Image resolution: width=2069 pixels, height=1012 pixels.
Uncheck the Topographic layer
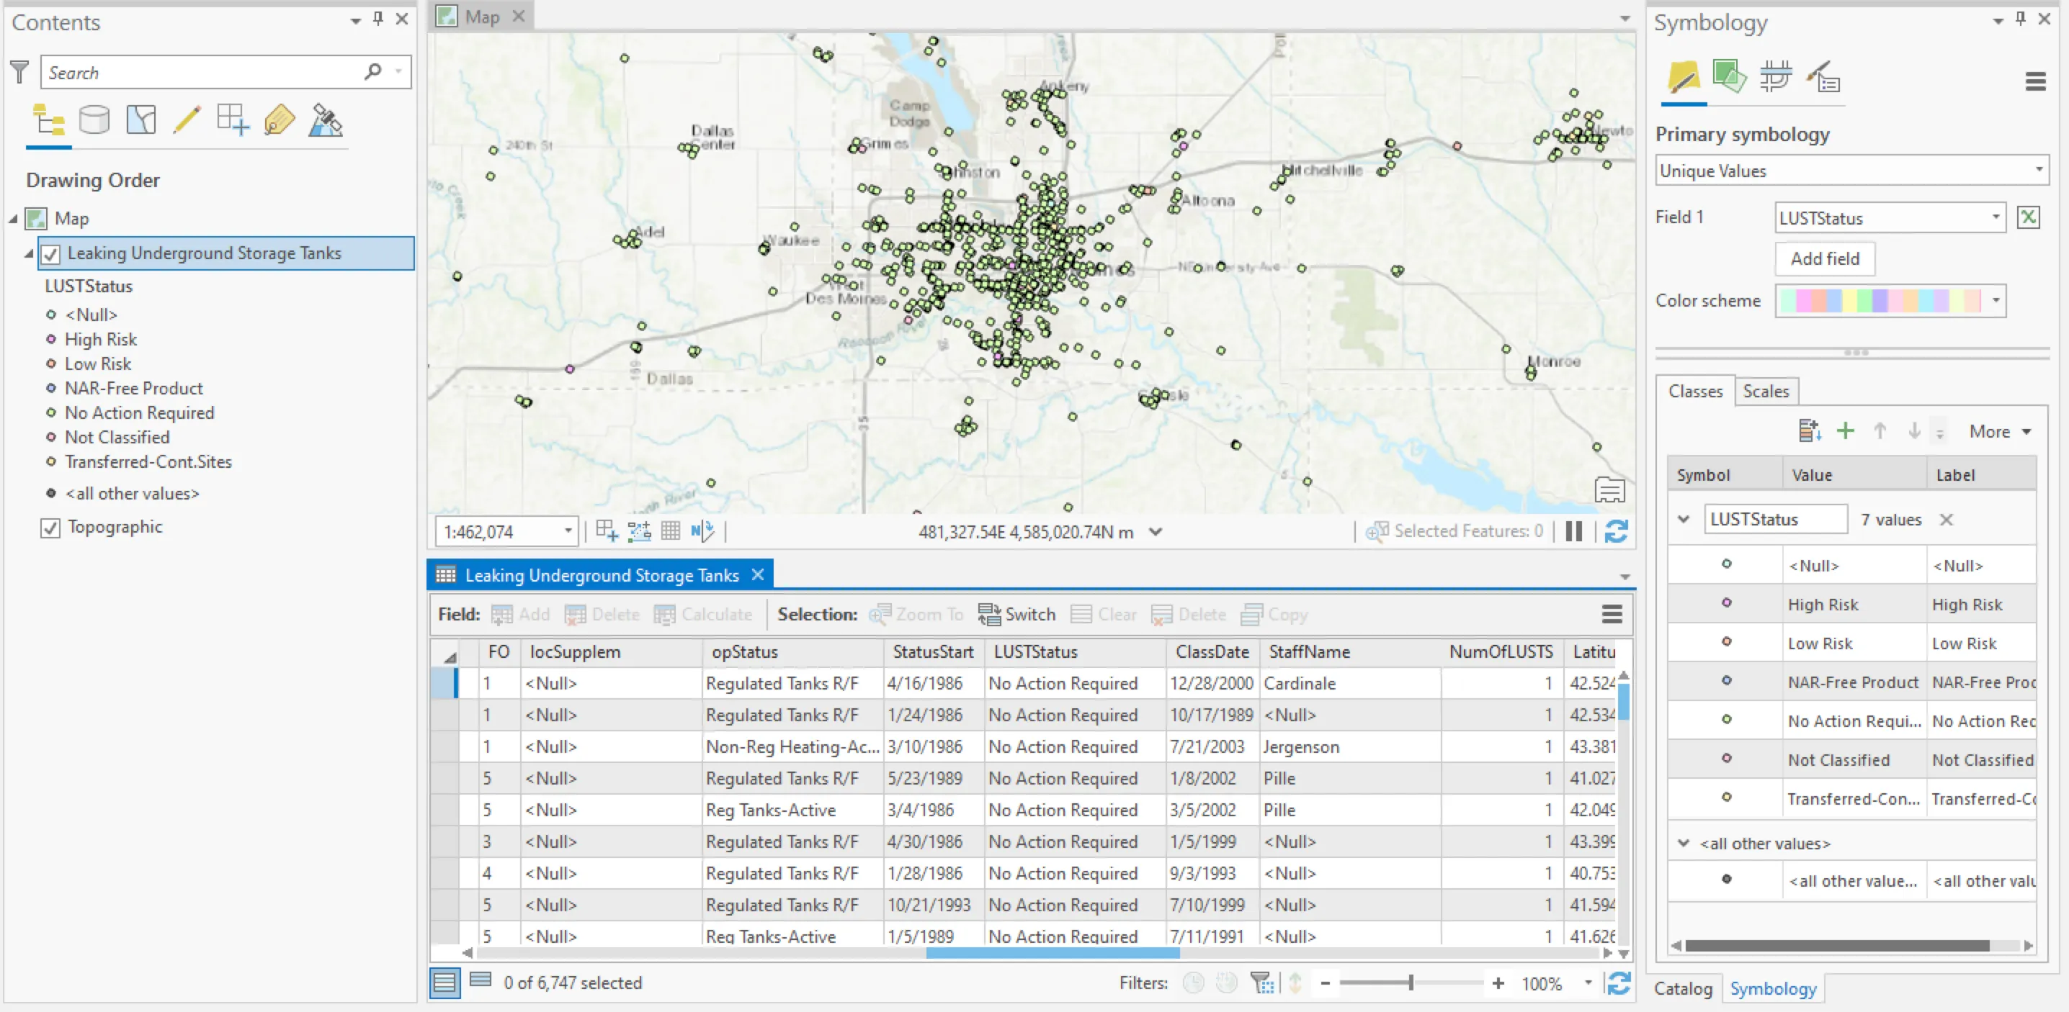tap(50, 528)
